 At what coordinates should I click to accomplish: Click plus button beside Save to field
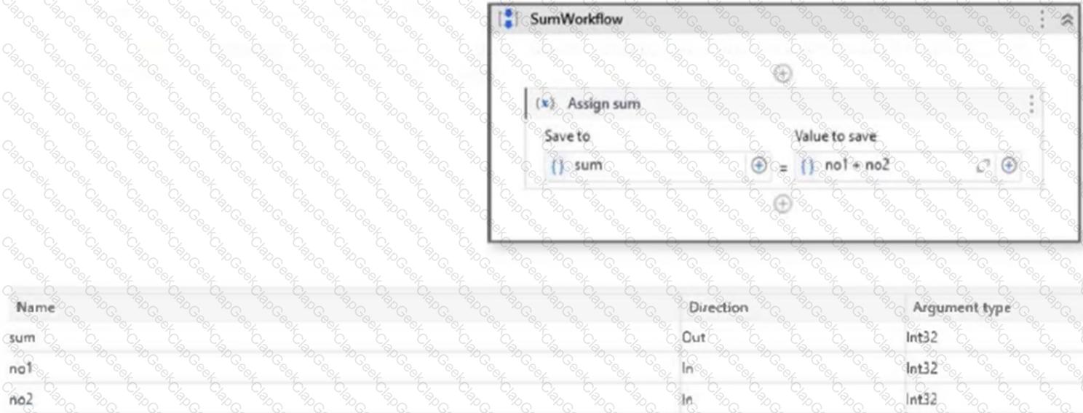coord(758,166)
